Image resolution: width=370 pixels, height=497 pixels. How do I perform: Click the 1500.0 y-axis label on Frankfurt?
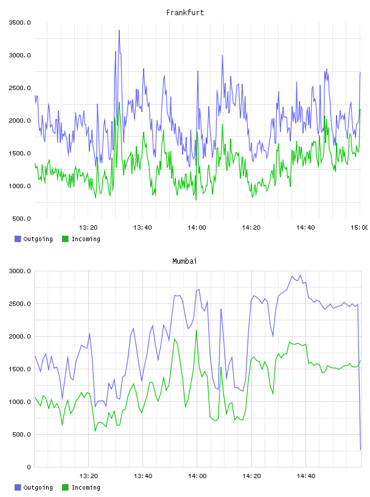19,153
